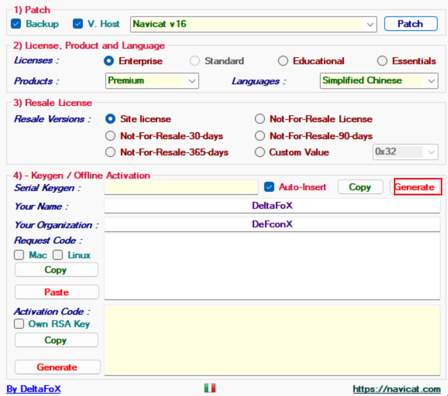Click Copy next to the Serial Keygen field

[x=360, y=187]
